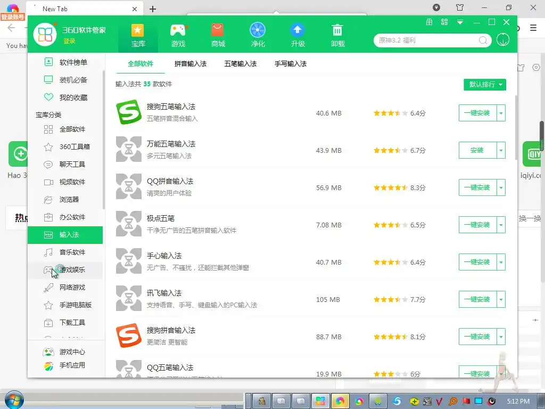Select 下载工具 category

point(66,322)
